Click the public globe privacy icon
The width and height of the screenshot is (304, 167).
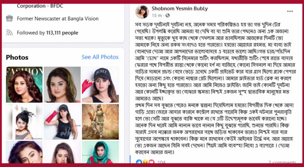tap(168, 15)
